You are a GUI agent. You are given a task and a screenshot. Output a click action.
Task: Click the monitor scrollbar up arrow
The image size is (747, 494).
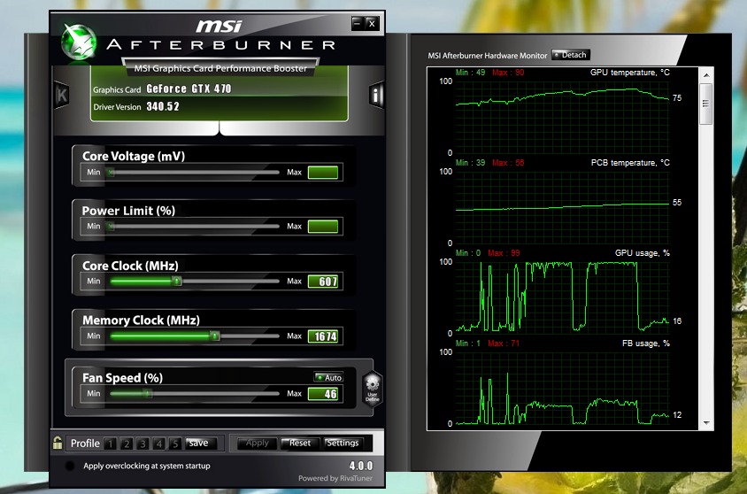click(706, 75)
